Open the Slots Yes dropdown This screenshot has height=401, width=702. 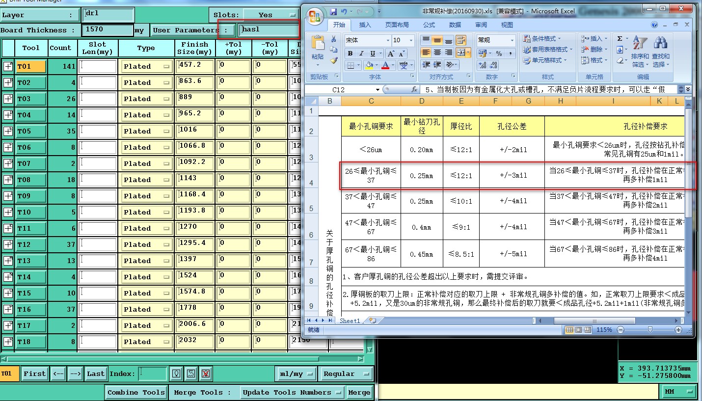(x=271, y=15)
